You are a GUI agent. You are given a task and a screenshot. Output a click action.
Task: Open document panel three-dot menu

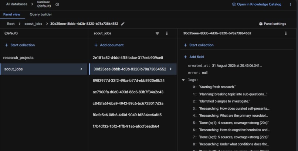[286, 33]
